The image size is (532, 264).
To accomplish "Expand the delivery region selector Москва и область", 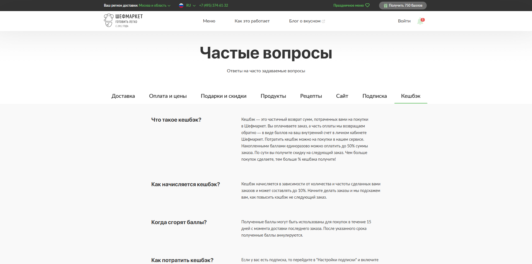I will click(x=152, y=5).
